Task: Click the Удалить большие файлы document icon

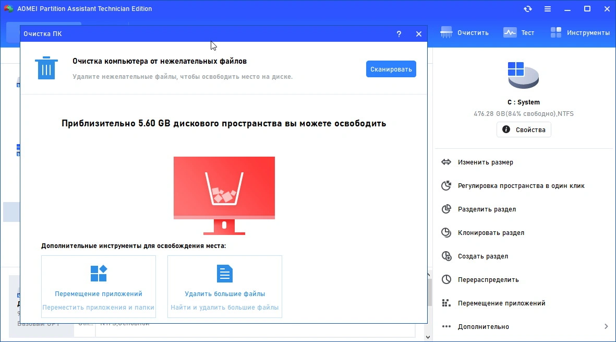Action: pos(225,273)
